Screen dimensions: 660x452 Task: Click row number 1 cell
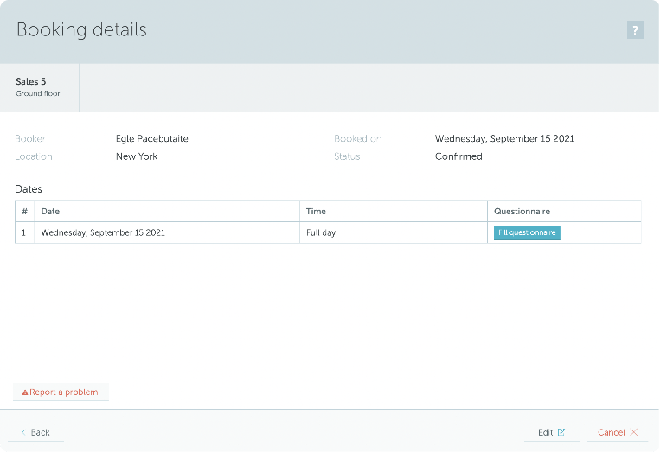click(25, 232)
